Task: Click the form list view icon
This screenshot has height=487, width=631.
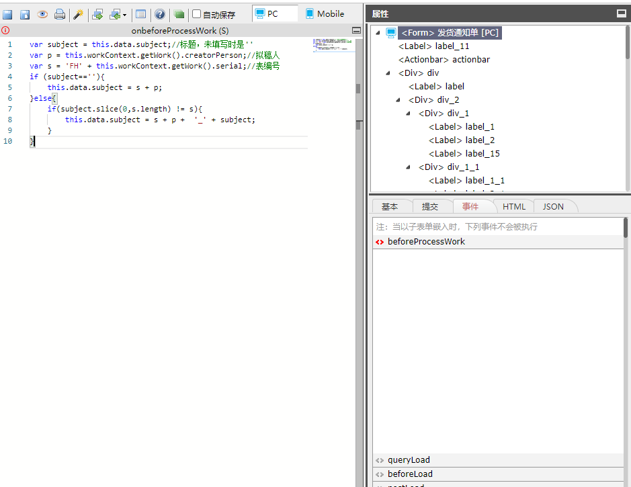Action: [x=140, y=14]
